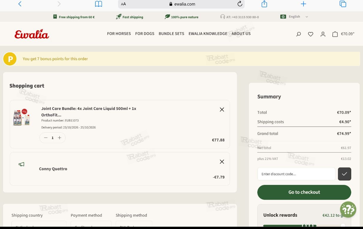Click the Conny Quattro megaphone icon

21,164
